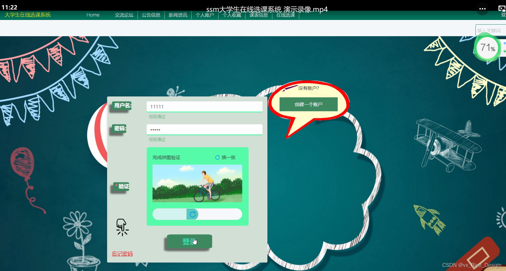The height and width of the screenshot is (271, 506).
Task: Click the puzzle slider handle
Action: (192, 214)
